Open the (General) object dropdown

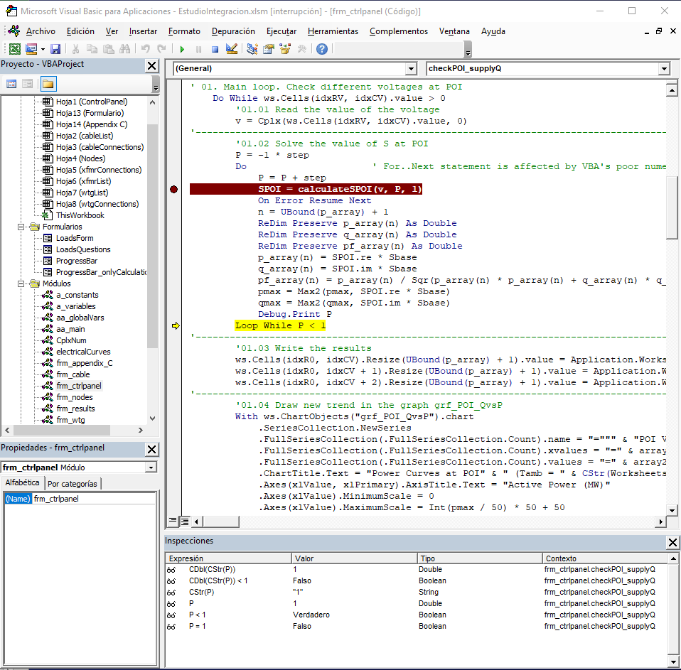[410, 69]
